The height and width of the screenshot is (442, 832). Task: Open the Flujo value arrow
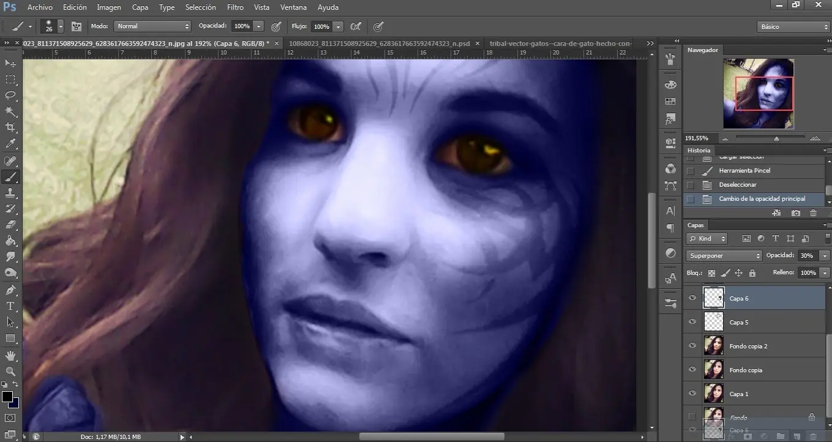coord(338,26)
